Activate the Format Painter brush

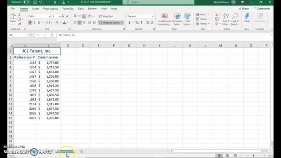(x=19, y=24)
